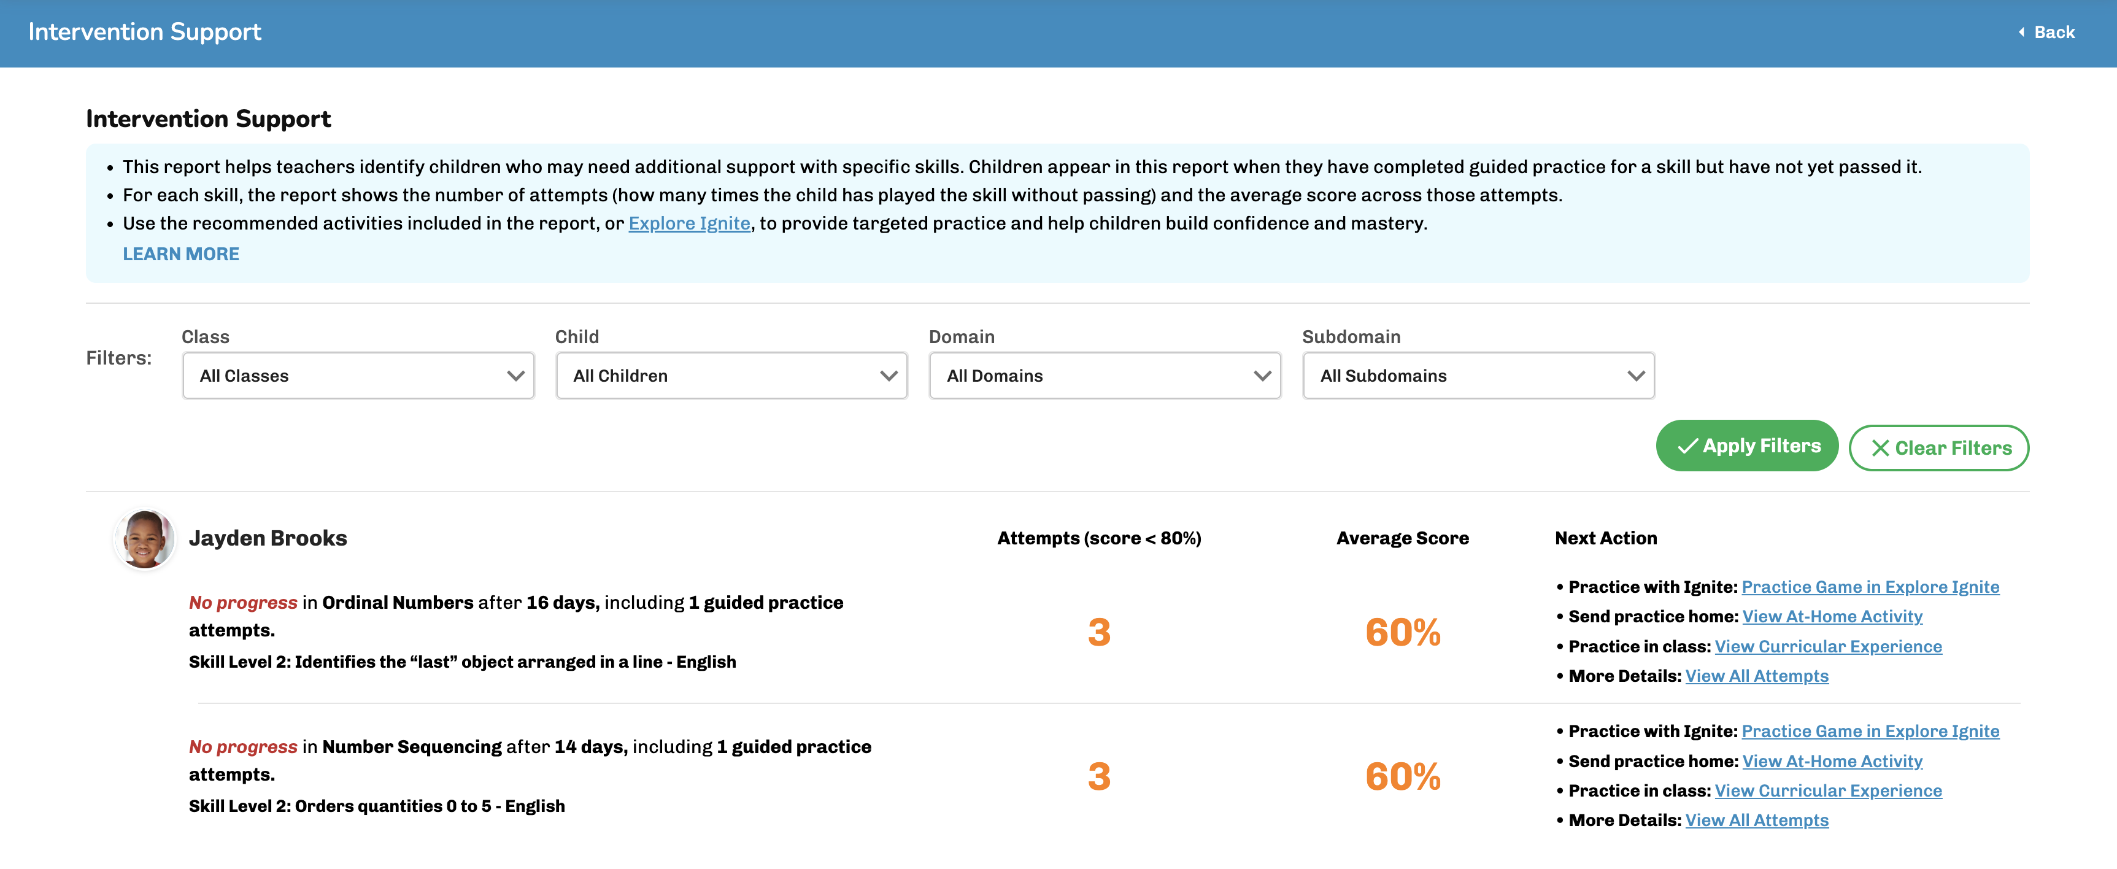2117x869 pixels.
Task: Click the Jayden Brooks name heading
Action: (268, 538)
